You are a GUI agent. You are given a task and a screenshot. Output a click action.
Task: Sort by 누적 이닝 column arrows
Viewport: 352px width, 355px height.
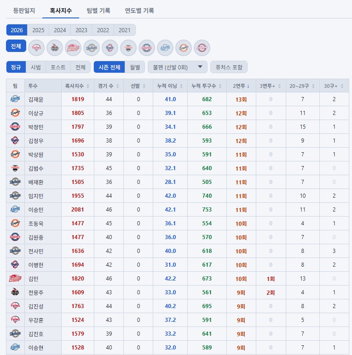(x=181, y=86)
